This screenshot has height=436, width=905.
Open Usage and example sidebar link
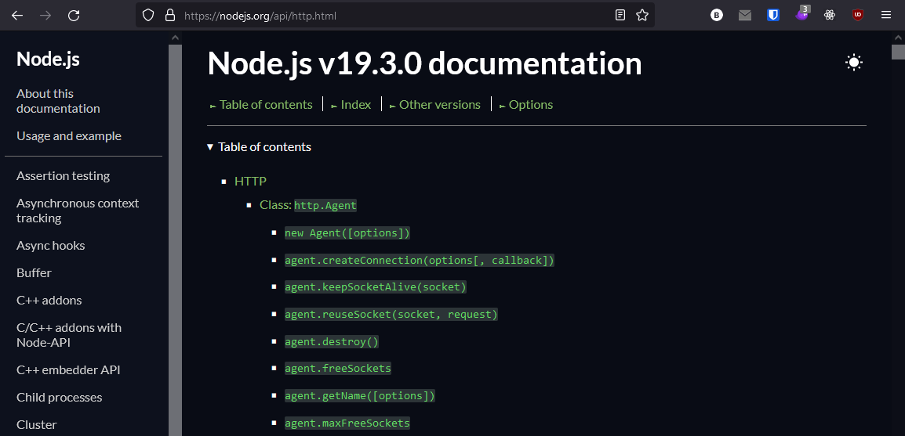coord(69,136)
